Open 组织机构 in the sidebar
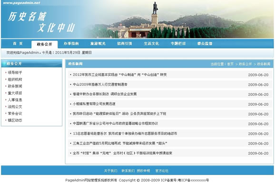276x185 pixels. (x=15, y=79)
